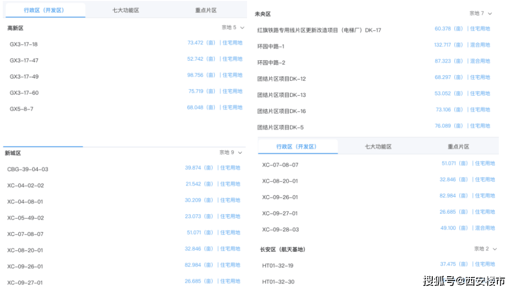Open parcel HT01-32-30

[x=278, y=281]
